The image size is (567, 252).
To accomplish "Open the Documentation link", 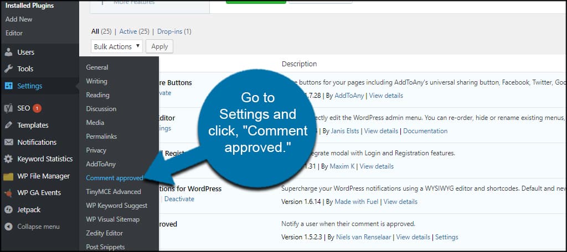I will tap(425, 130).
